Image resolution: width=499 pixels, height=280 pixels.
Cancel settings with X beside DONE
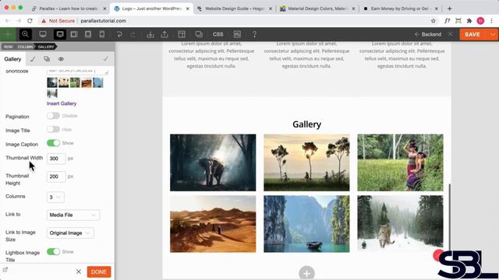(x=79, y=271)
